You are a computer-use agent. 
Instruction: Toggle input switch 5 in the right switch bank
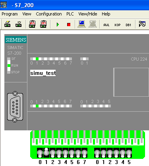tap(129, 153)
